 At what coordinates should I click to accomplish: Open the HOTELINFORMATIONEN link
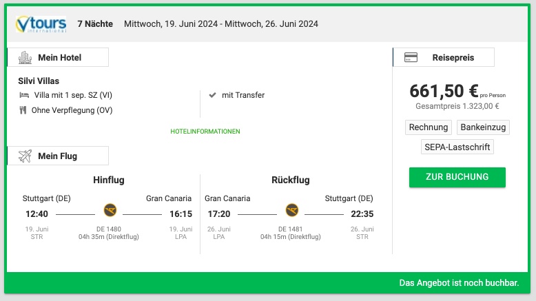click(205, 132)
